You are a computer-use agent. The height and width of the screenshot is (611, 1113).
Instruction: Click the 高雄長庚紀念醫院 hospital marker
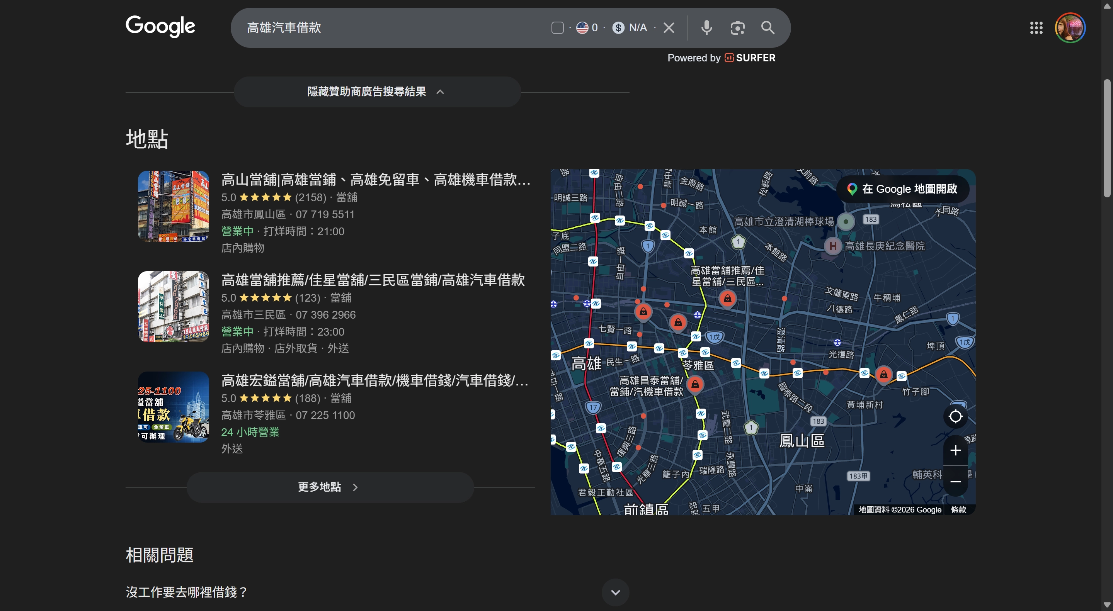point(832,246)
